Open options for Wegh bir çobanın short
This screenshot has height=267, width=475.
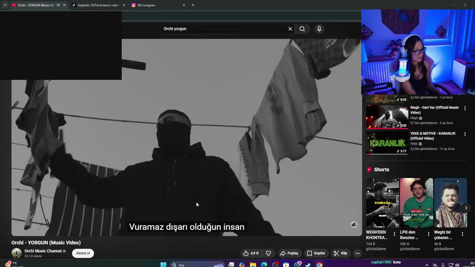(462, 234)
